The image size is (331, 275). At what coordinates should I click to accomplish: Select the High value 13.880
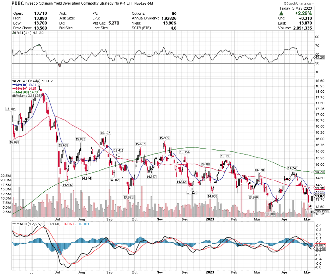coord(41,18)
